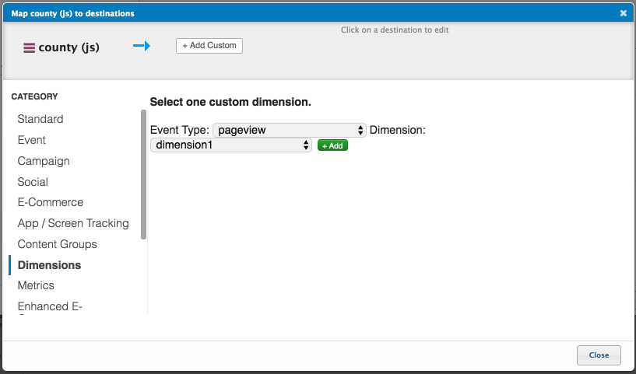This screenshot has height=374, width=636.
Task: Choose the Social category
Action: [x=33, y=182]
